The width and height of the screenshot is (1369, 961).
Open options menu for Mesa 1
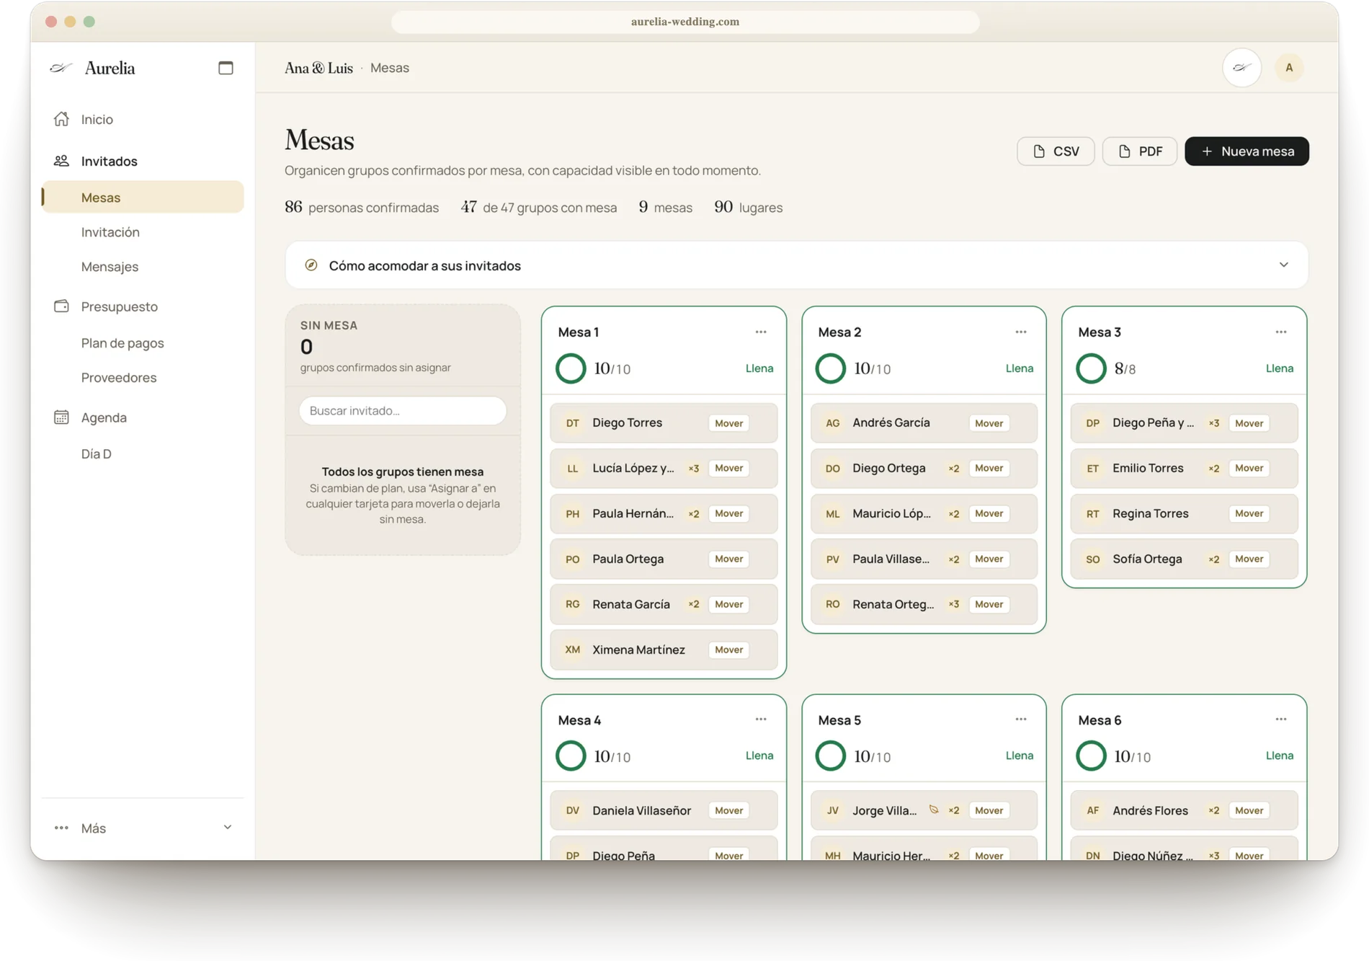click(761, 332)
